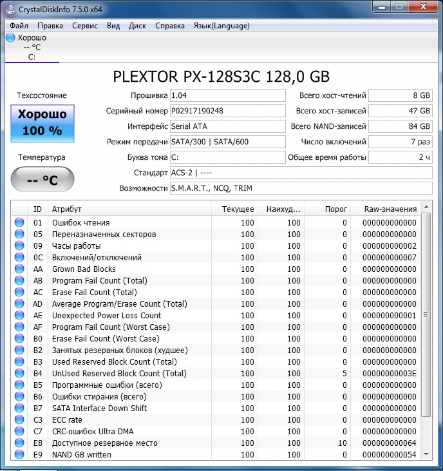Click the Буква тома field showing C:
The image size is (443, 471).
tap(227, 157)
